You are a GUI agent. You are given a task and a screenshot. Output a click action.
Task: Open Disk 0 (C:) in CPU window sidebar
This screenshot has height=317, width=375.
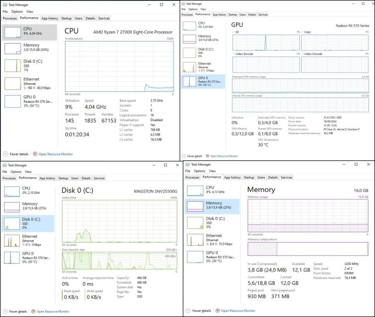coord(29,65)
